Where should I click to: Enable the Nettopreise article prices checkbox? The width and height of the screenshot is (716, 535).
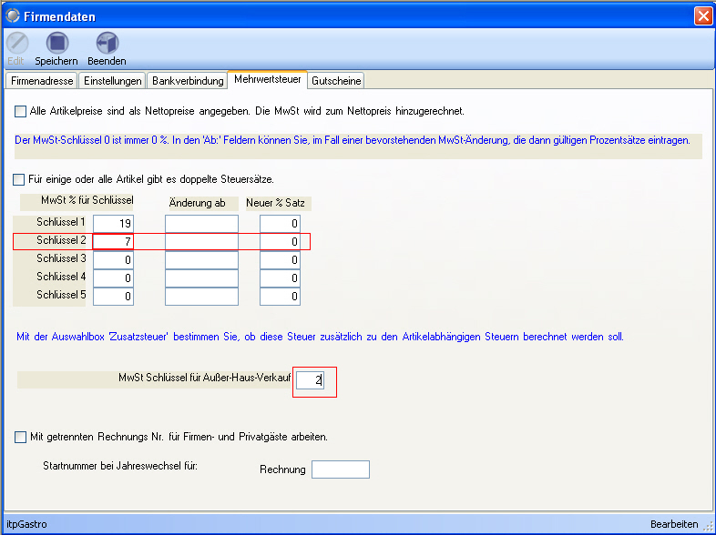click(x=21, y=111)
